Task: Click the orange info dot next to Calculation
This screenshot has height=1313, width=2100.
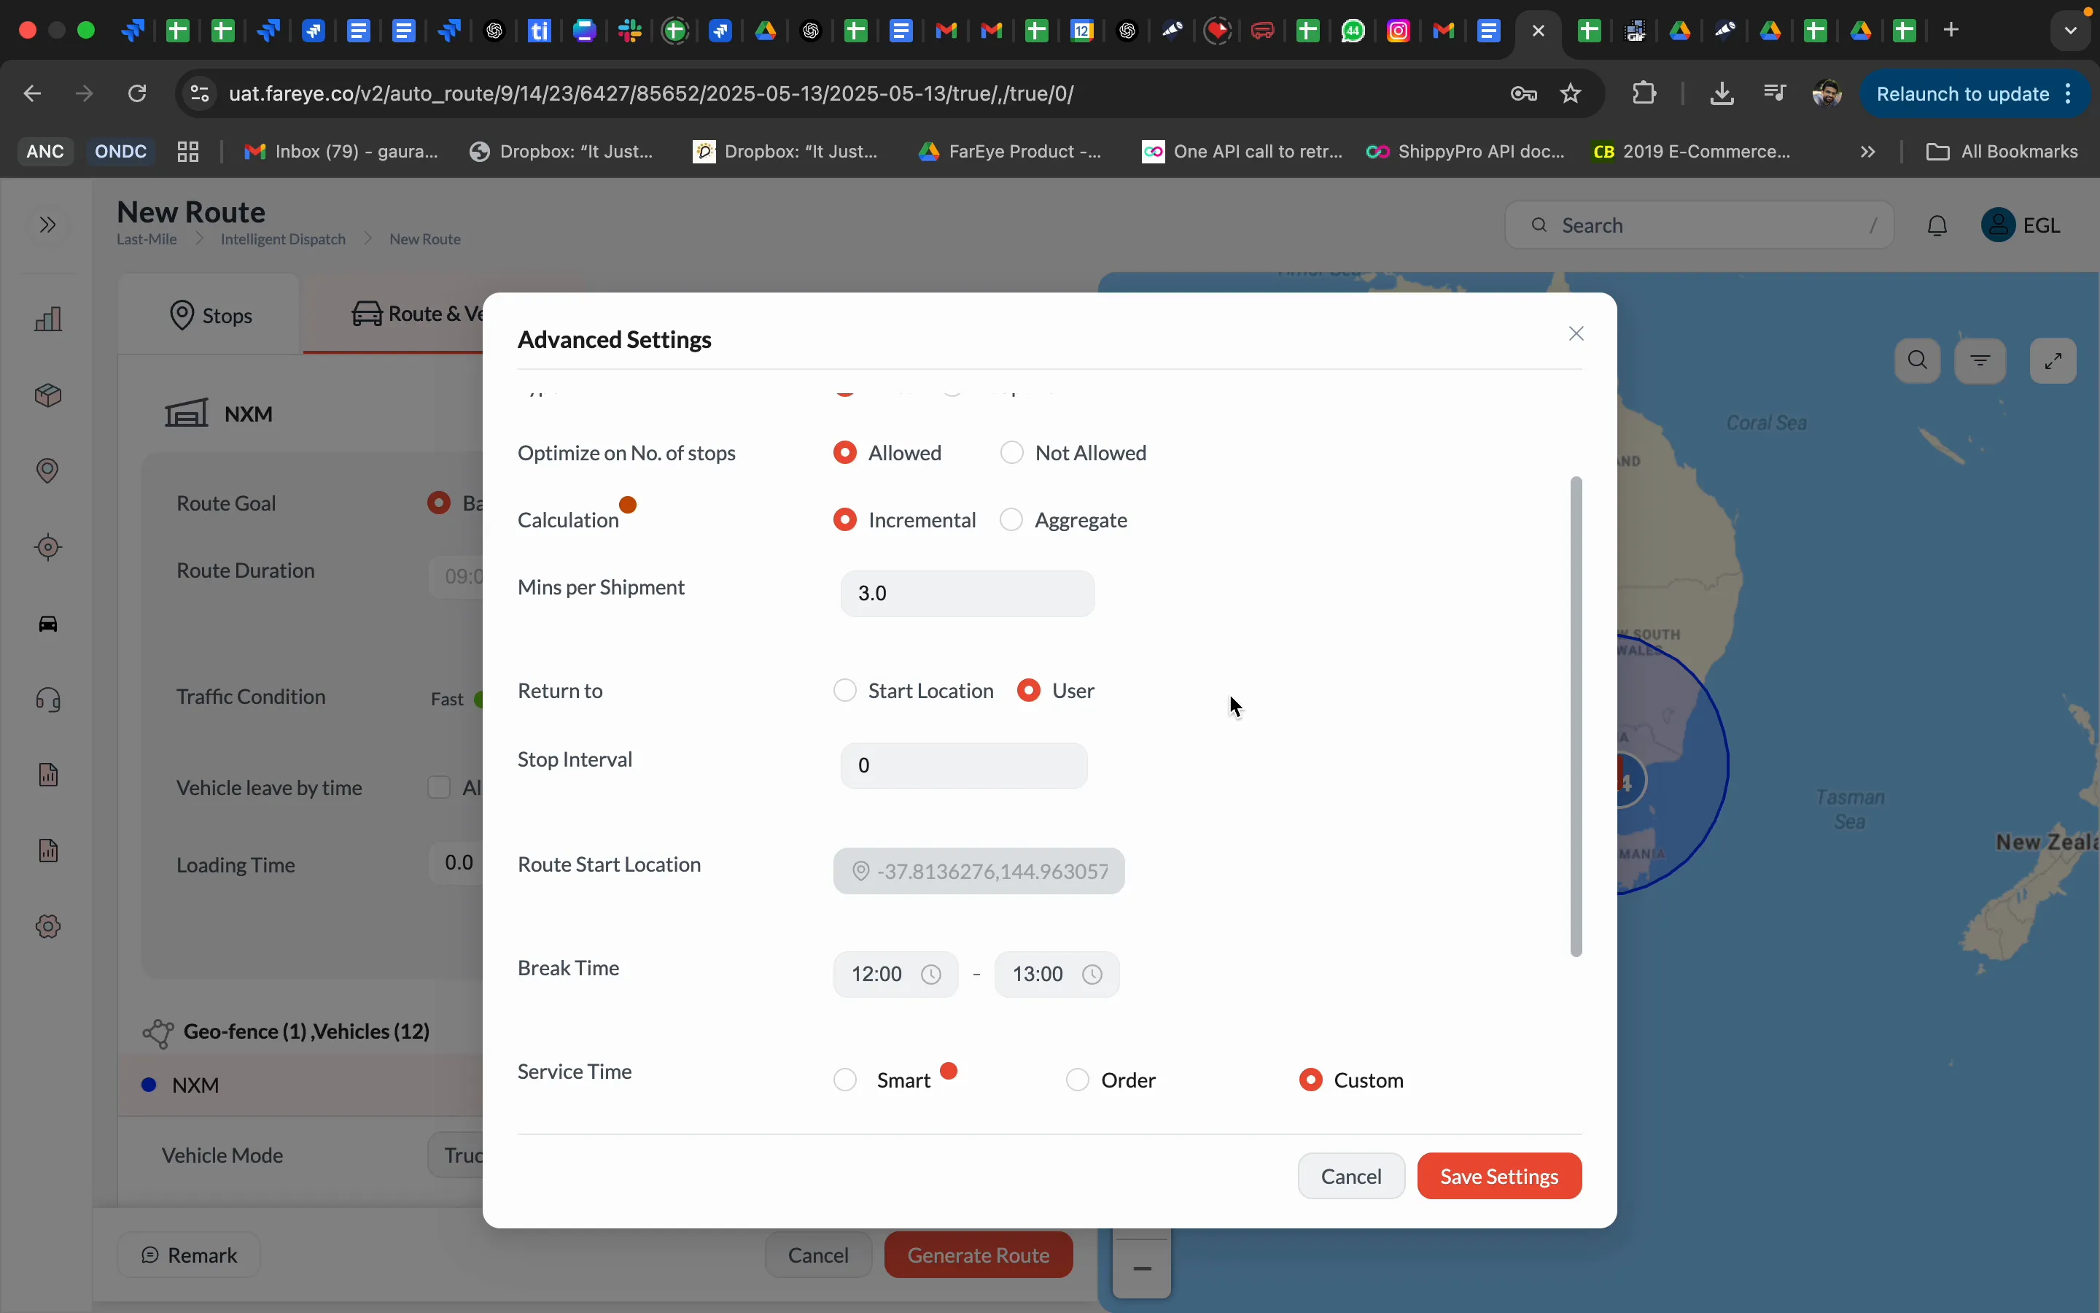Action: [x=629, y=505]
